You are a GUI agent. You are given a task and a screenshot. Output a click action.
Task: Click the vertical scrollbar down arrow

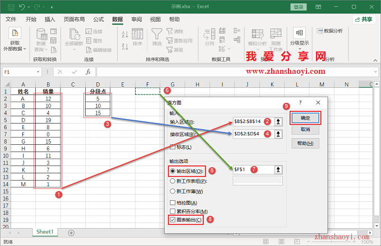(377, 226)
